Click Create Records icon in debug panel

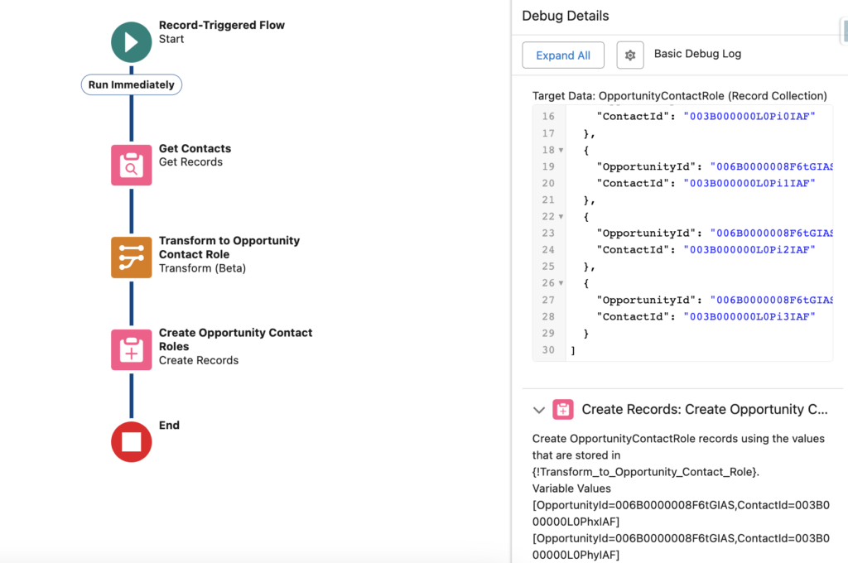(x=563, y=409)
